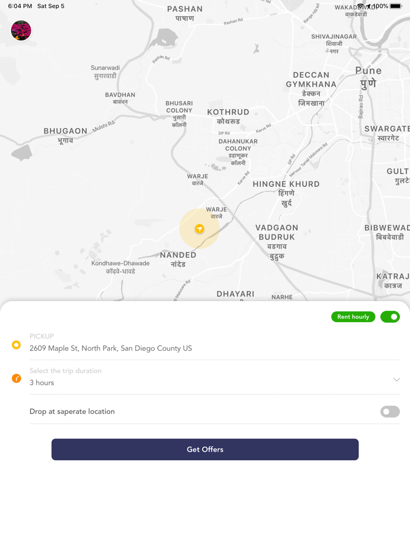Tap the green Rent hourly pill badge
The width and height of the screenshot is (410, 547).
coord(353,317)
